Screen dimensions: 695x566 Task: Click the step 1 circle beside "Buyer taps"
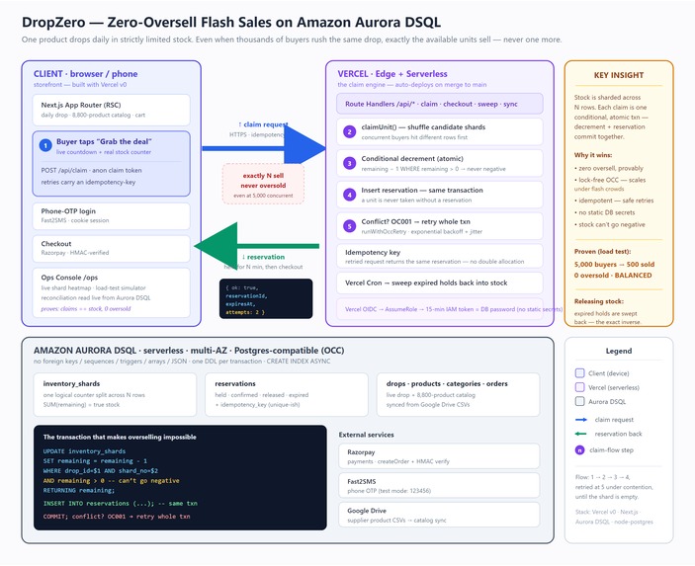tap(45, 145)
